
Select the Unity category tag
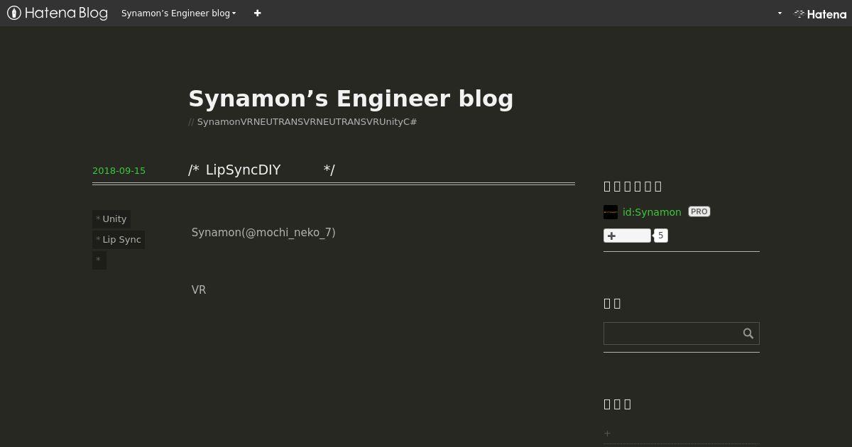click(111, 219)
